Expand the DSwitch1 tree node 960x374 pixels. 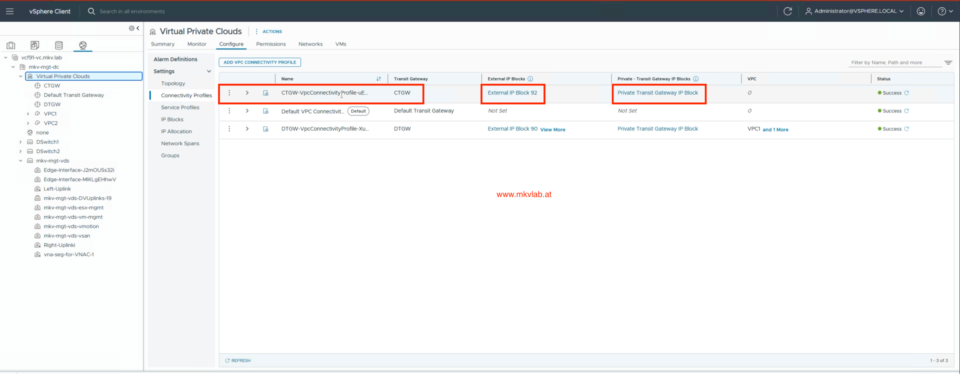[21, 142]
